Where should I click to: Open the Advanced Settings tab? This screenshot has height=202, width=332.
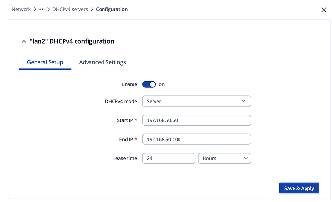click(x=102, y=62)
